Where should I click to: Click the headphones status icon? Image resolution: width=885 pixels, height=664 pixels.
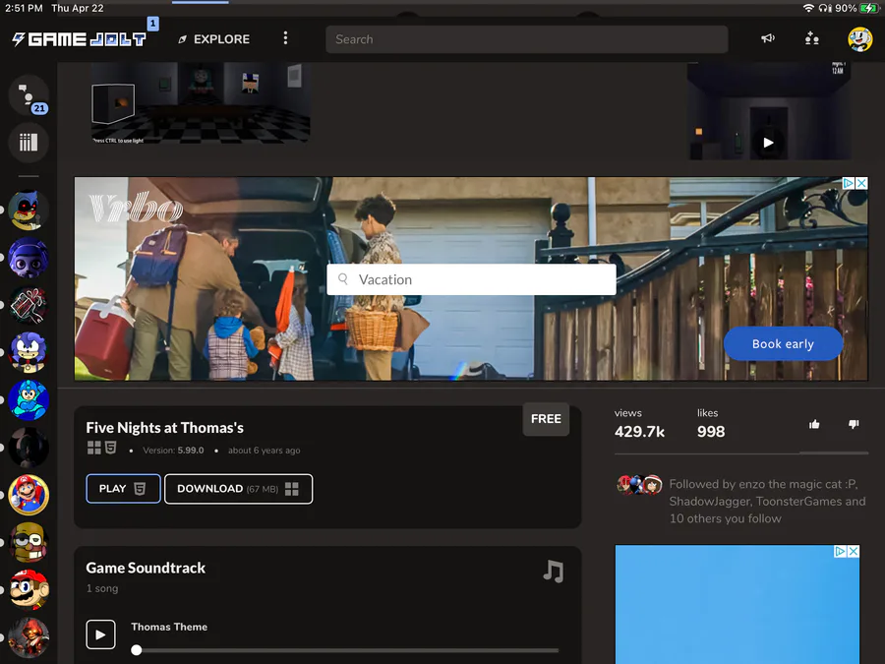(825, 8)
